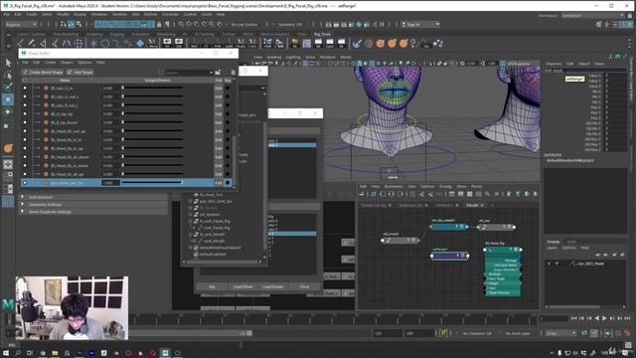Click the circle curve shelf icon
This screenshot has height=358, width=636.
[105, 43]
